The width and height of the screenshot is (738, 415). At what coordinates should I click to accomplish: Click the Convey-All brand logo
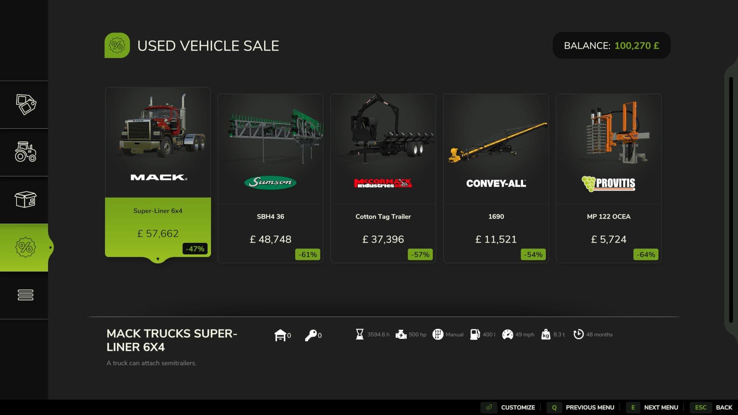tap(496, 183)
